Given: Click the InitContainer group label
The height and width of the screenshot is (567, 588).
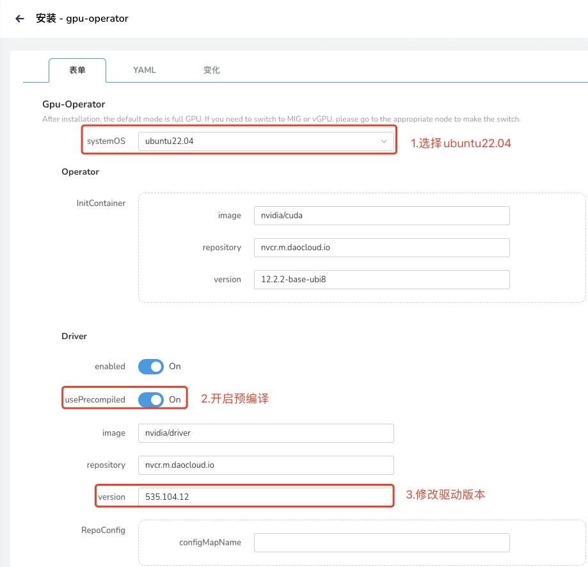Looking at the screenshot, I should 101,204.
